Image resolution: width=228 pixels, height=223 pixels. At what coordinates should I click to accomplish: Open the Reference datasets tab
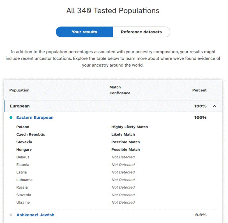tap(141, 32)
